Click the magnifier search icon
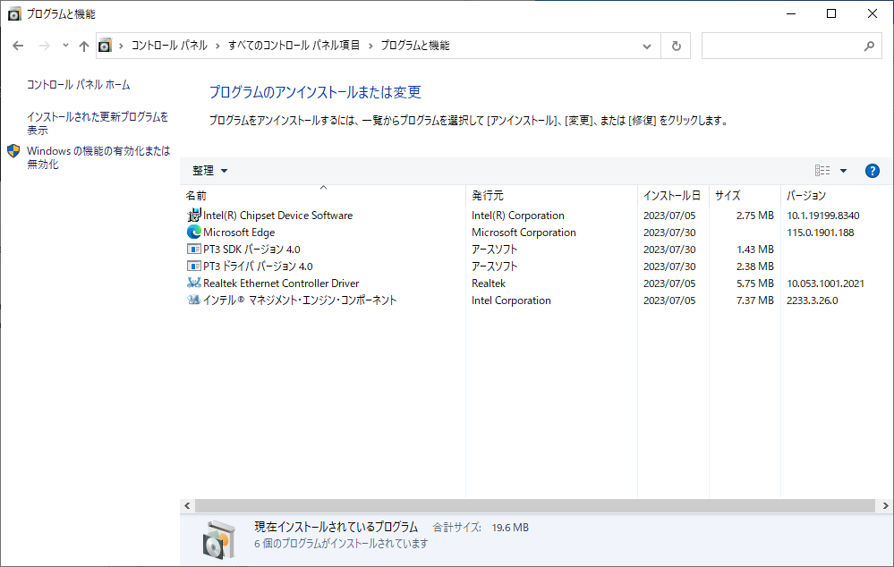894x567 pixels. (x=869, y=47)
